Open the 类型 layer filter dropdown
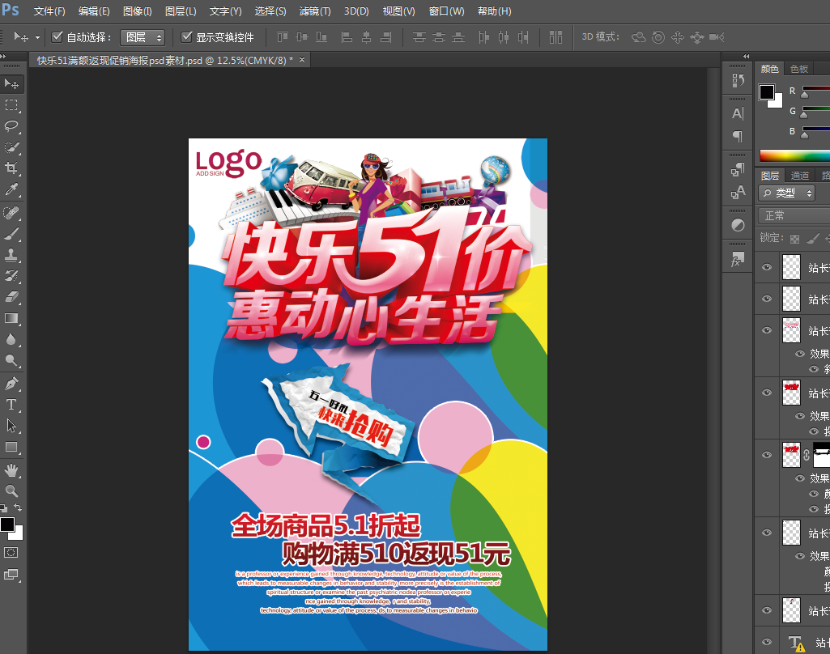The width and height of the screenshot is (830, 654). (x=787, y=193)
